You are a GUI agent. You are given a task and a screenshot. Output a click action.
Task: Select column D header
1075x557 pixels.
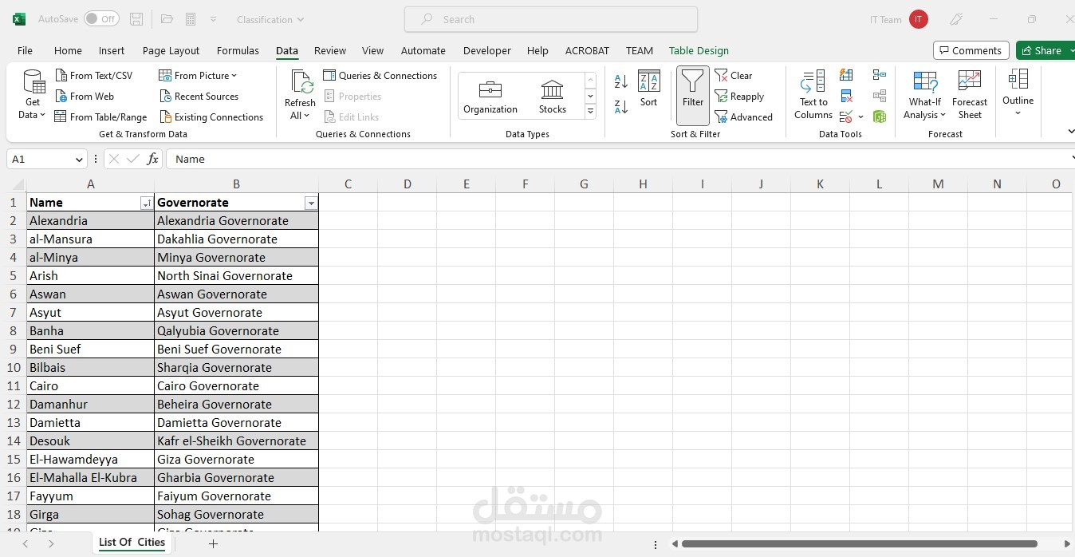tap(407, 184)
